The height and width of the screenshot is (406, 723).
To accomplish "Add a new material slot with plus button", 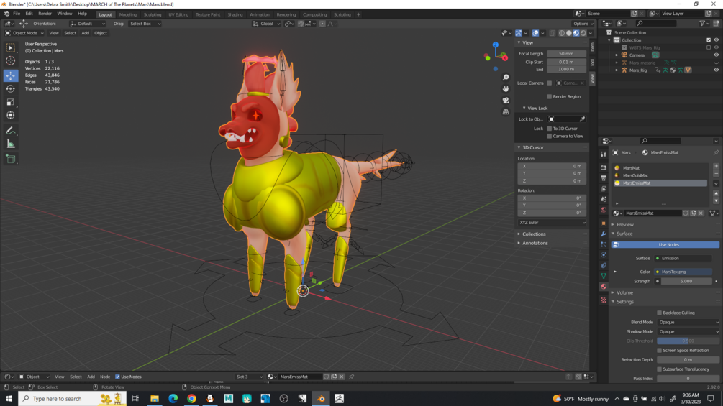I will (716, 166).
